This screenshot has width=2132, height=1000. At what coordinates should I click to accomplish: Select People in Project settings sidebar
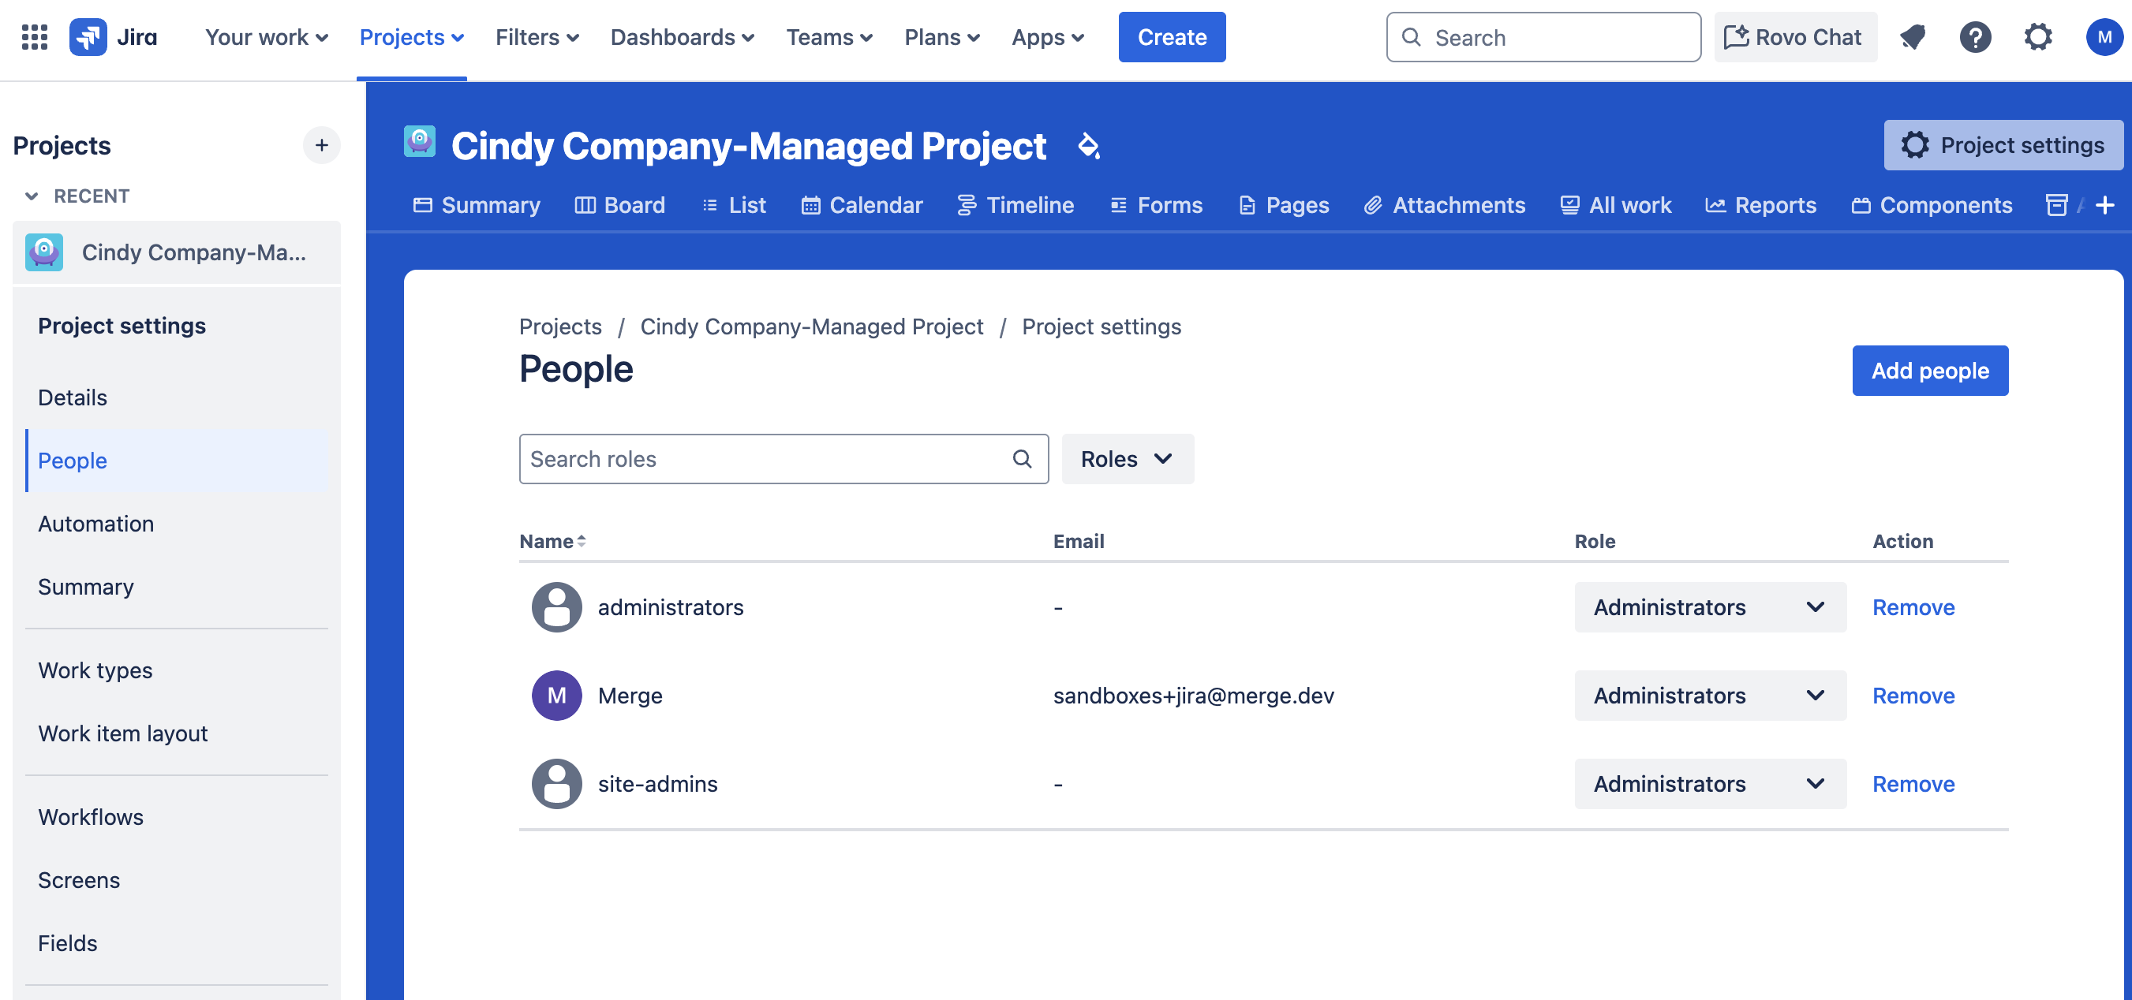[x=72, y=461]
